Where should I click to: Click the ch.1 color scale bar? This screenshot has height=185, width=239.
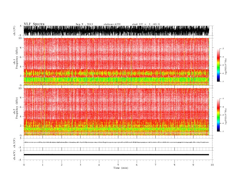click(x=218, y=65)
